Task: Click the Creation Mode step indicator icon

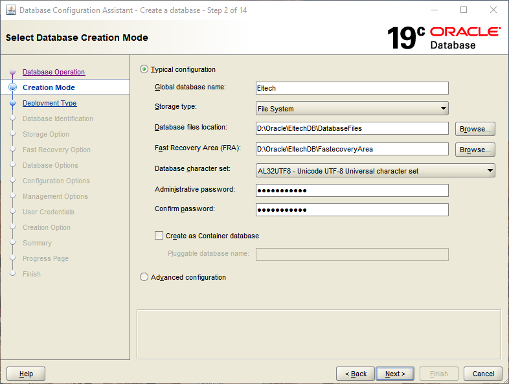Action: 12,87
